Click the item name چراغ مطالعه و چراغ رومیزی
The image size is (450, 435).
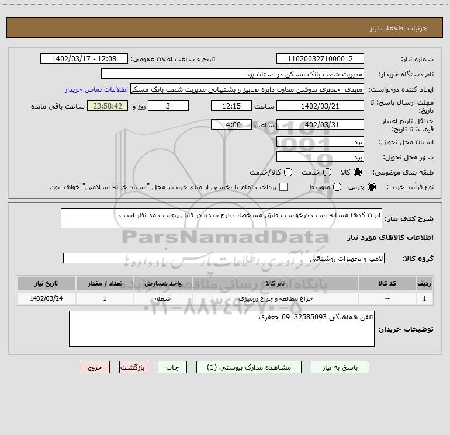[275, 298]
